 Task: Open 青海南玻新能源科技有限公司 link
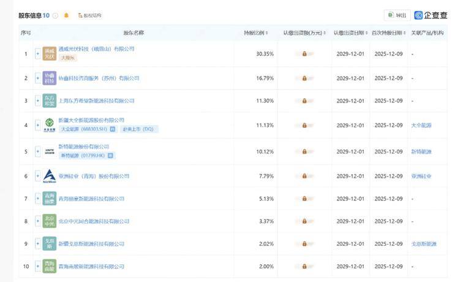[x=91, y=267]
